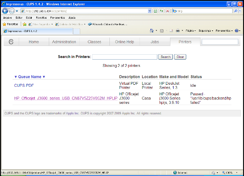Click the browser Back arrow button
Image resolution: width=244 pixels, height=176 pixels.
point(5,11)
